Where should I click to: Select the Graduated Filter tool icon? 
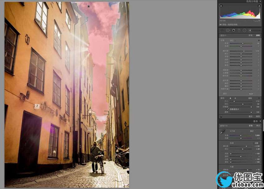coord(239,30)
